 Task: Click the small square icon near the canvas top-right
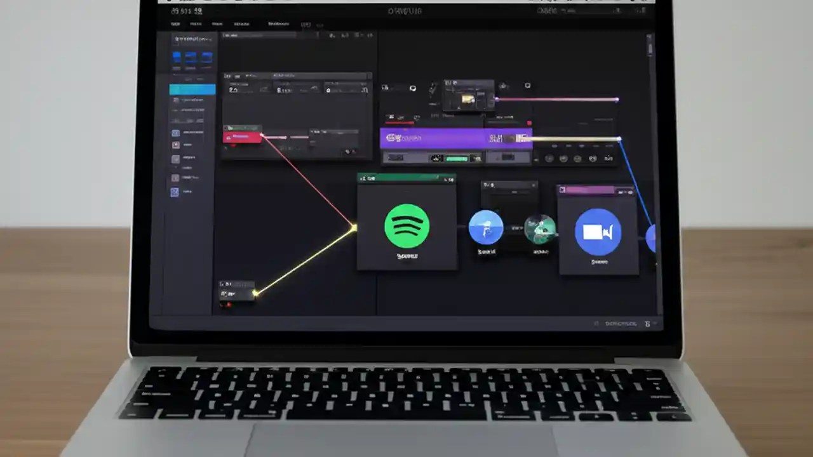527,84
